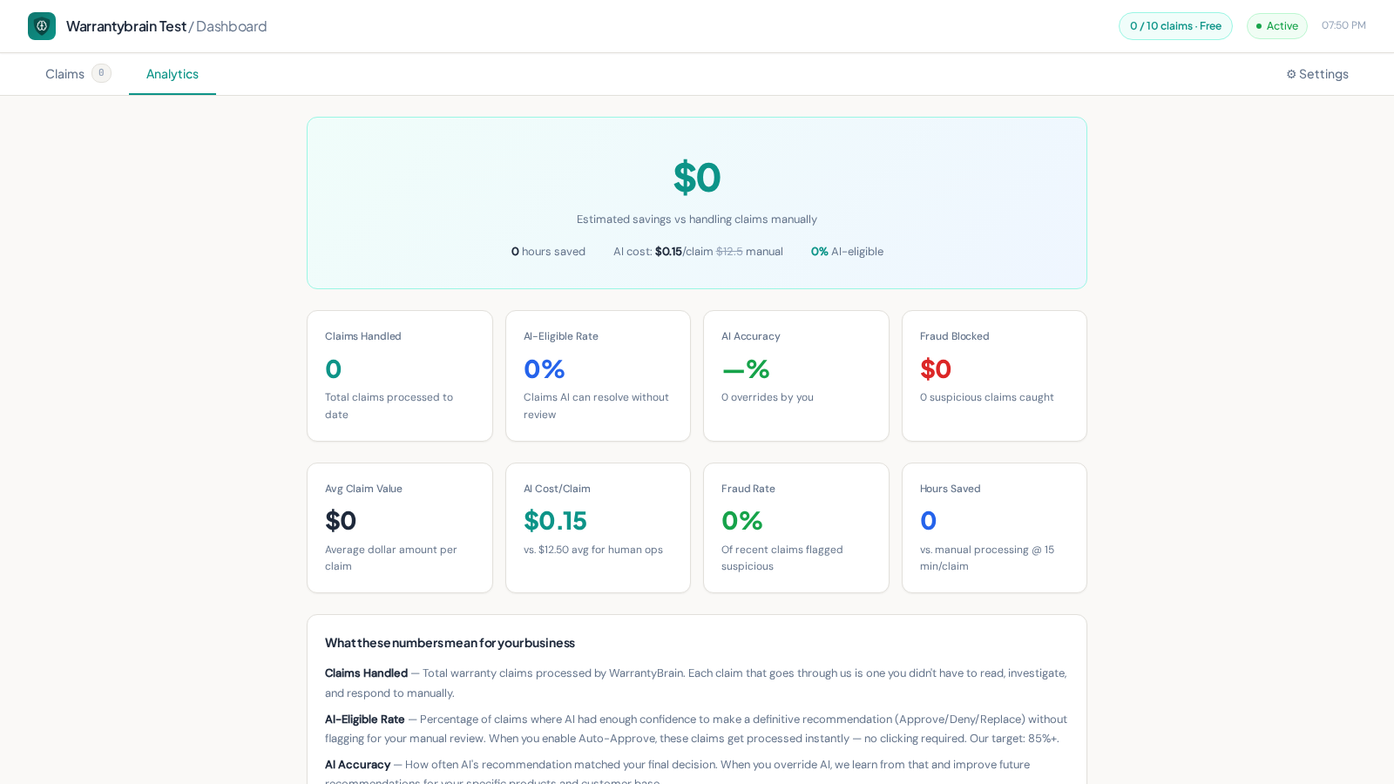Click the AI Cost/Claim card
This screenshot has width=1394, height=784.
tap(598, 528)
